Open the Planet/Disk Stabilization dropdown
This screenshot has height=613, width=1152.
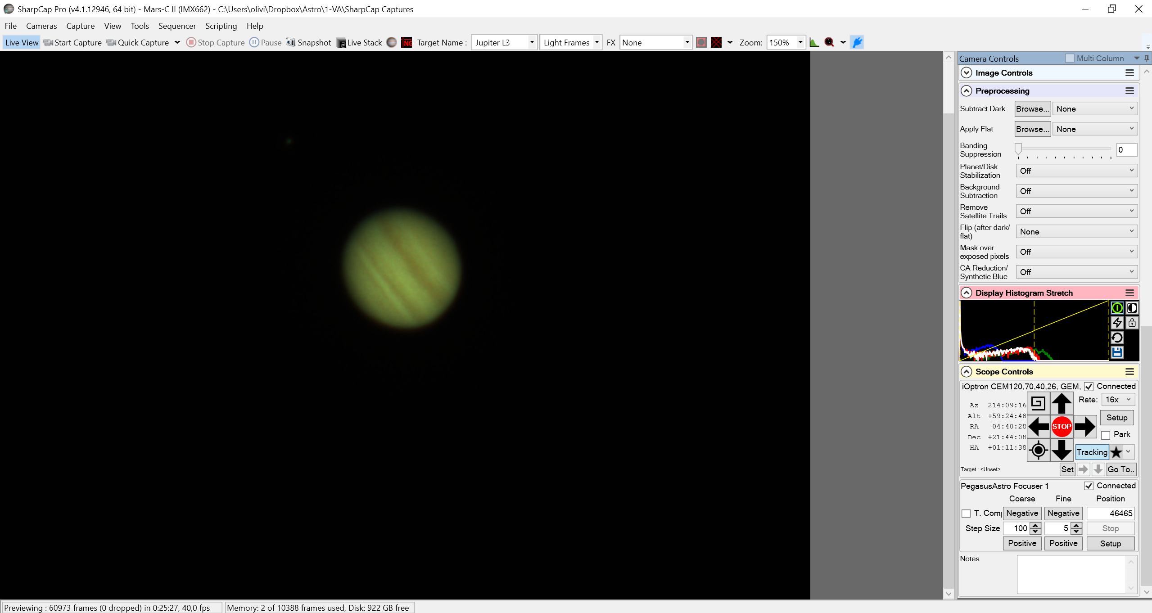point(1076,171)
